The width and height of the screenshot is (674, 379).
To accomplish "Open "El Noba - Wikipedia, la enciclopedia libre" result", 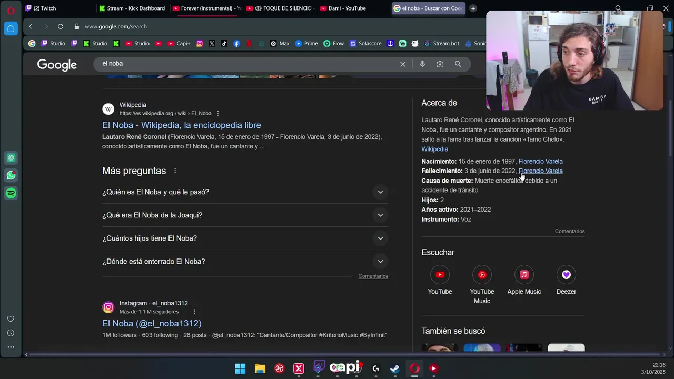I will (x=182, y=125).
